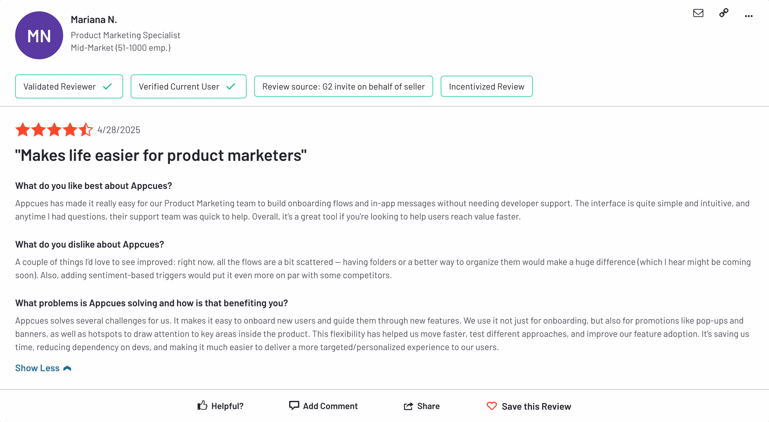
Task: Click the Verified Current User badge
Action: pyautogui.click(x=179, y=86)
